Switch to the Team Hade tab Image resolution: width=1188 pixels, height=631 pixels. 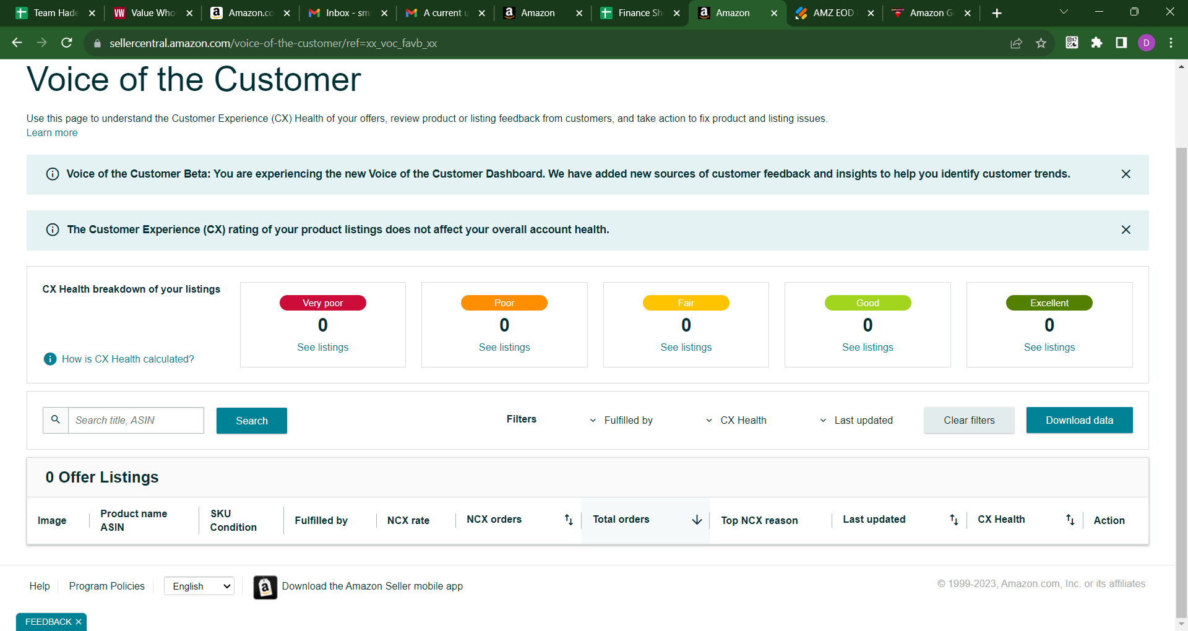pos(54,13)
